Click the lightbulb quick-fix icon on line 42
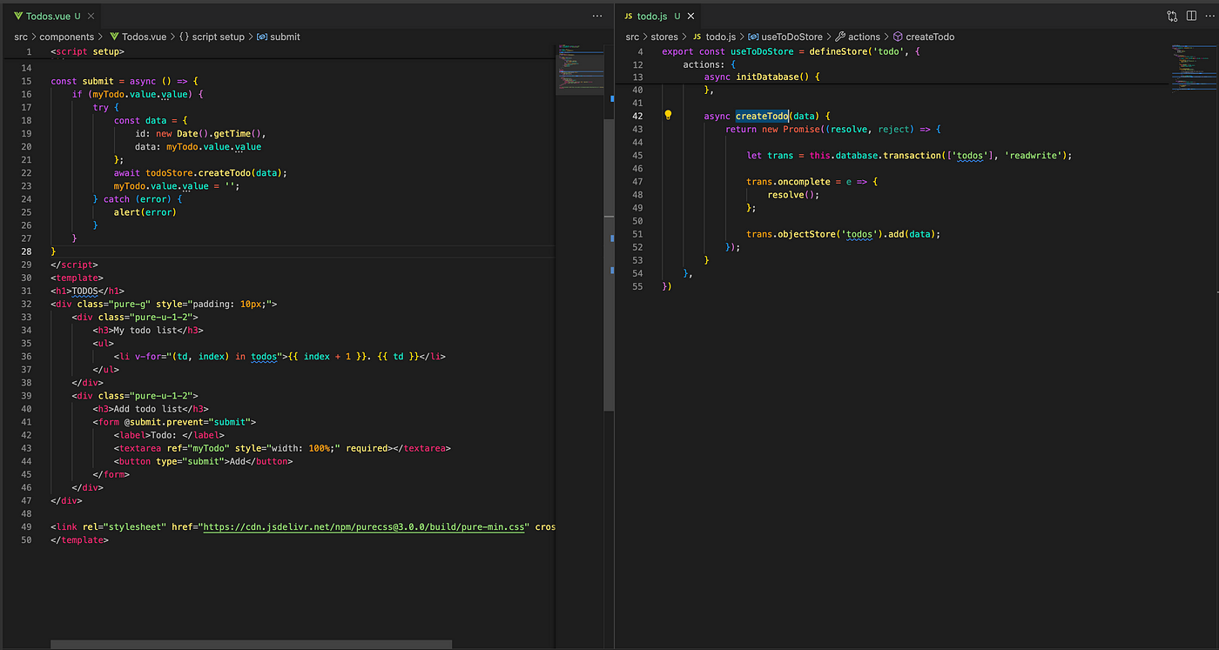1219x650 pixels. [x=668, y=116]
